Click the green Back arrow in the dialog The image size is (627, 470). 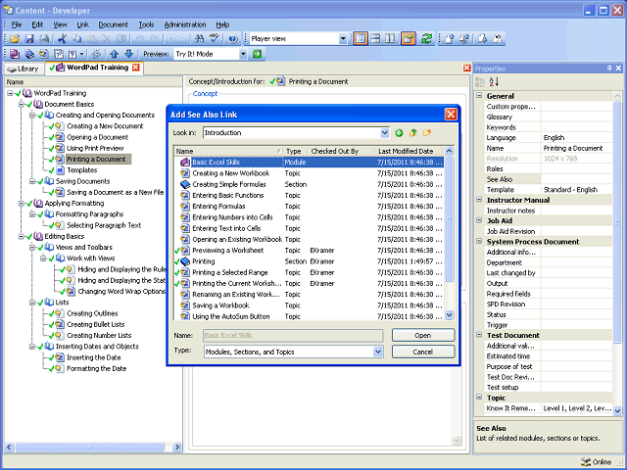click(400, 132)
